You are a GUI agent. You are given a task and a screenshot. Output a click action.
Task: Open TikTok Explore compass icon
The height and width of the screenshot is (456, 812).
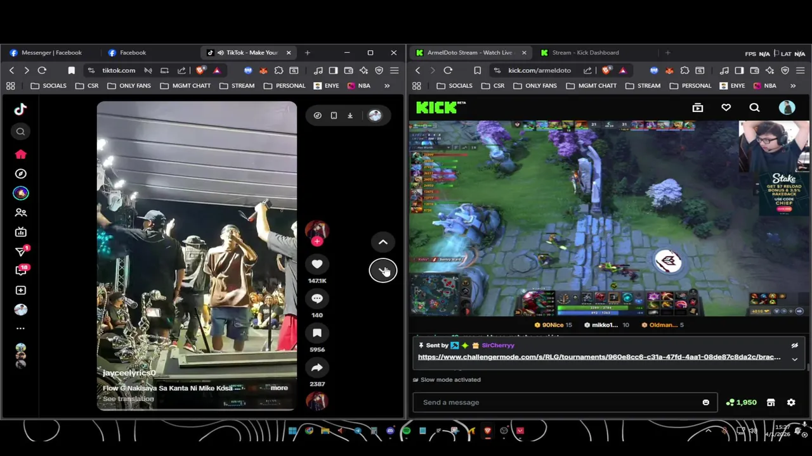point(20,174)
